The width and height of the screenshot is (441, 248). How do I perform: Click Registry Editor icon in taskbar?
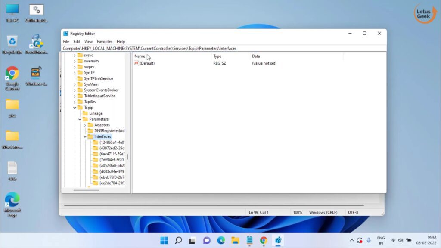coord(278,240)
